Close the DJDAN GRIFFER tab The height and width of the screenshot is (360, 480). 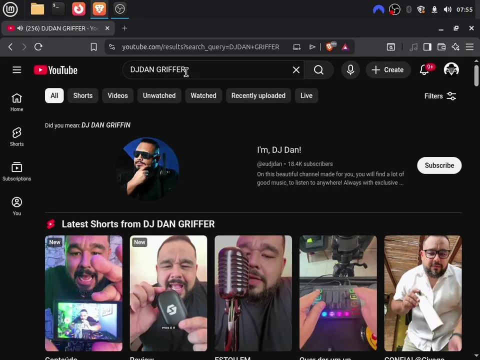[x=107, y=28]
